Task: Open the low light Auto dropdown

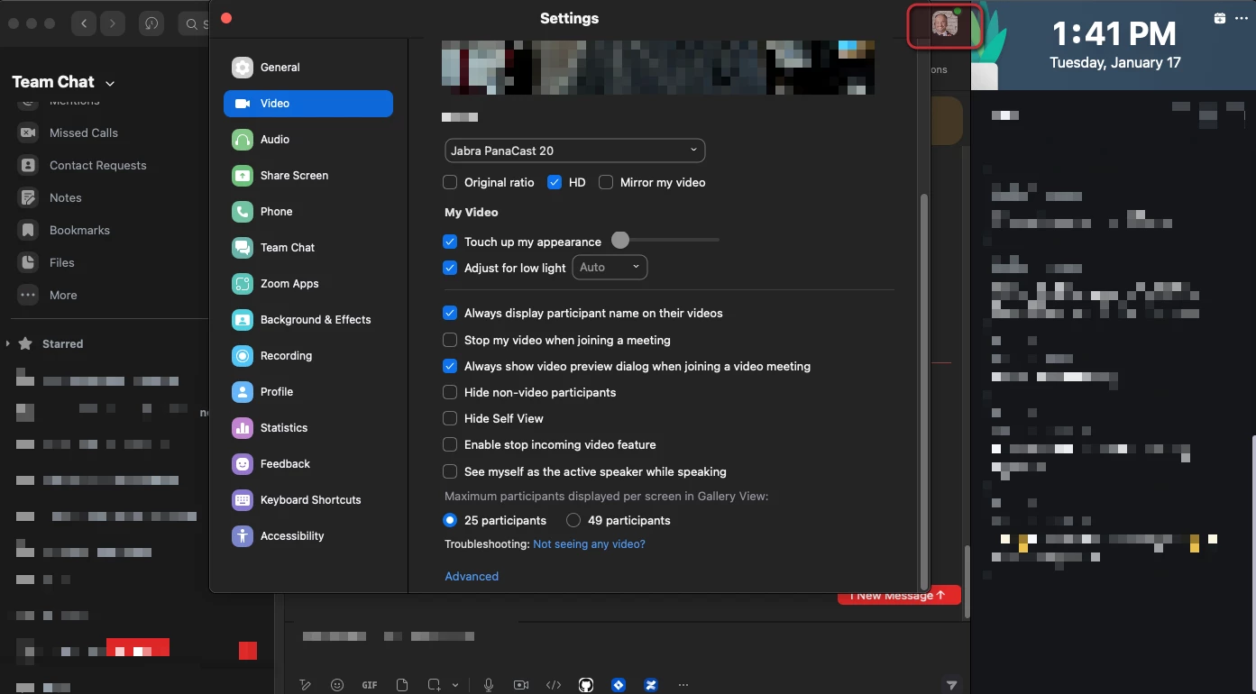Action: (610, 267)
